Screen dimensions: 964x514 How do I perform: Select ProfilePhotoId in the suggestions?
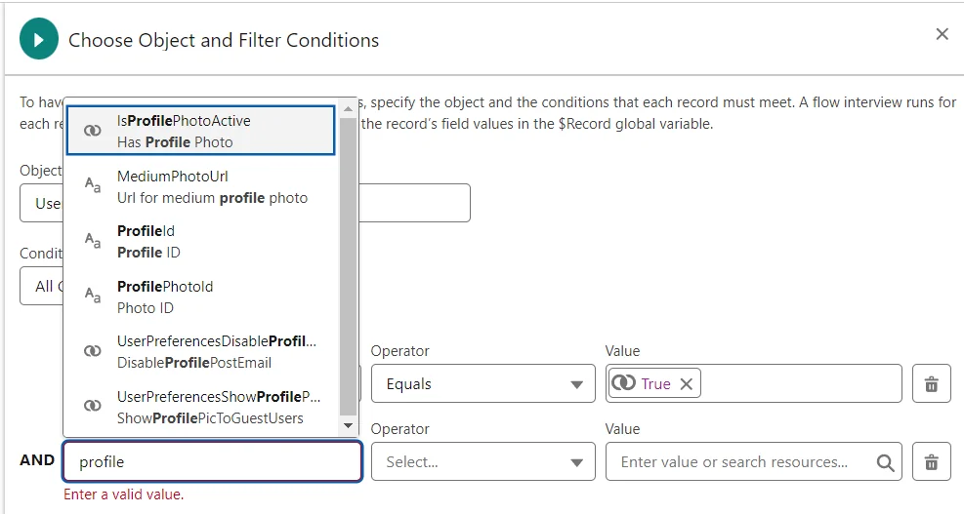pyautogui.click(x=200, y=297)
